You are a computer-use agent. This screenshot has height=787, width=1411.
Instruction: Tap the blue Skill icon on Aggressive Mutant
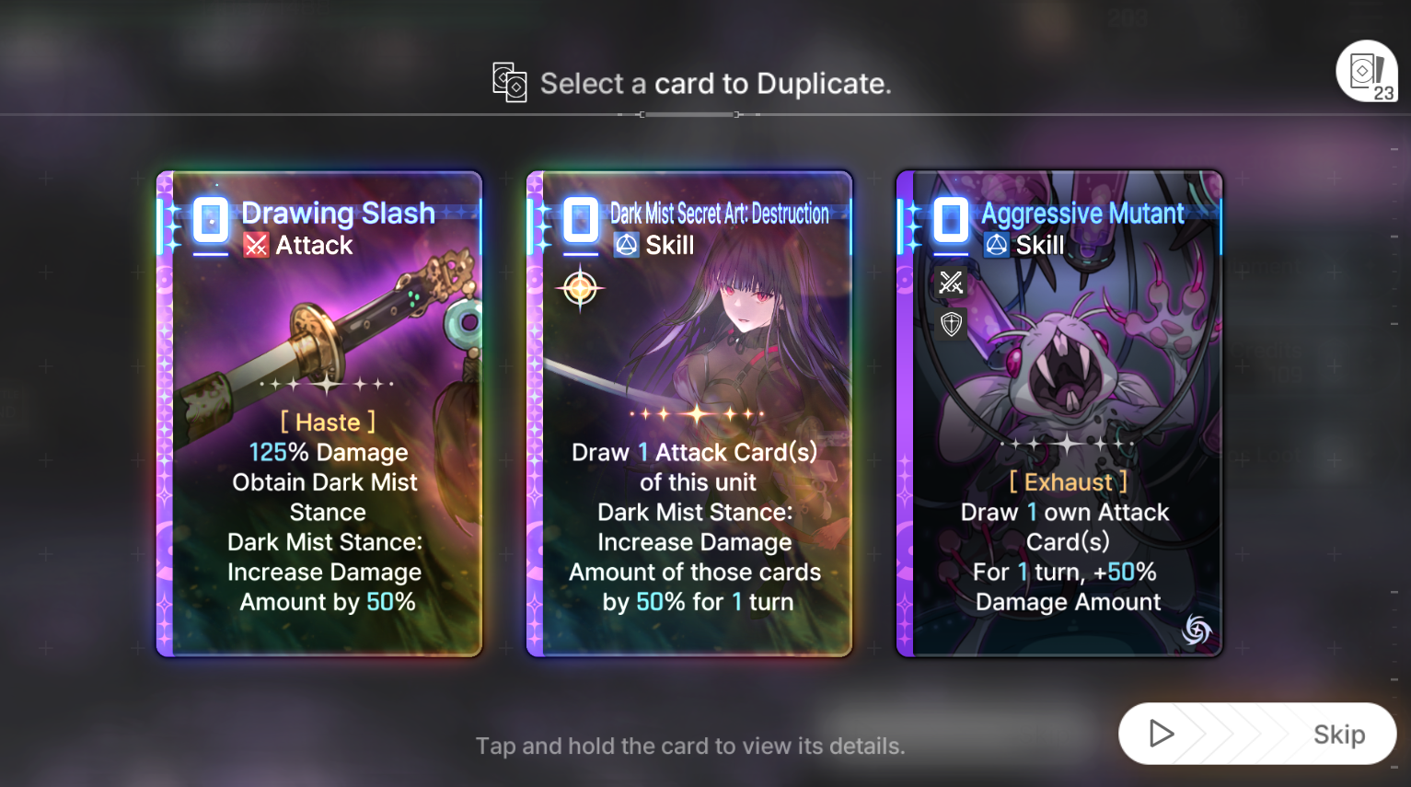[x=996, y=245]
